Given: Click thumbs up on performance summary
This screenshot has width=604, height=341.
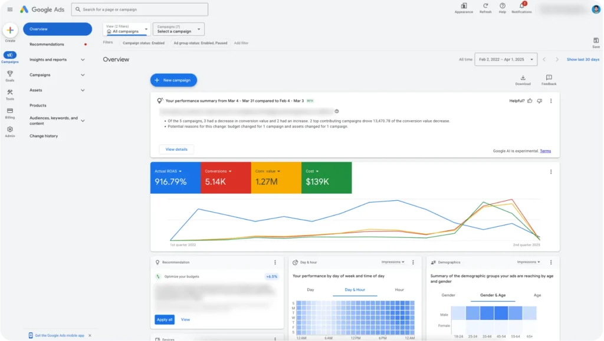Looking at the screenshot, I should (x=530, y=101).
